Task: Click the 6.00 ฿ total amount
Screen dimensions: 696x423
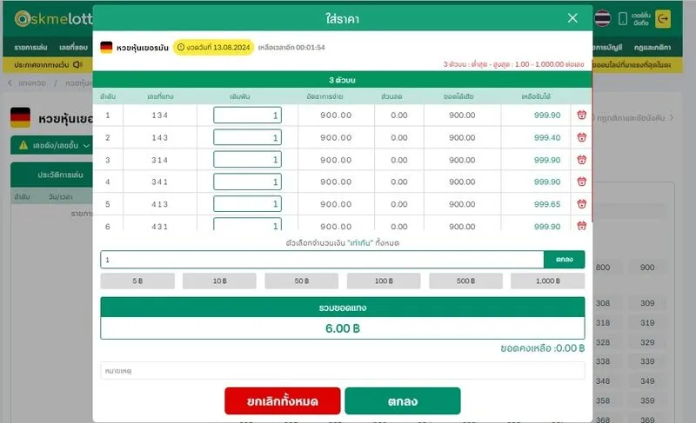Action: point(342,328)
